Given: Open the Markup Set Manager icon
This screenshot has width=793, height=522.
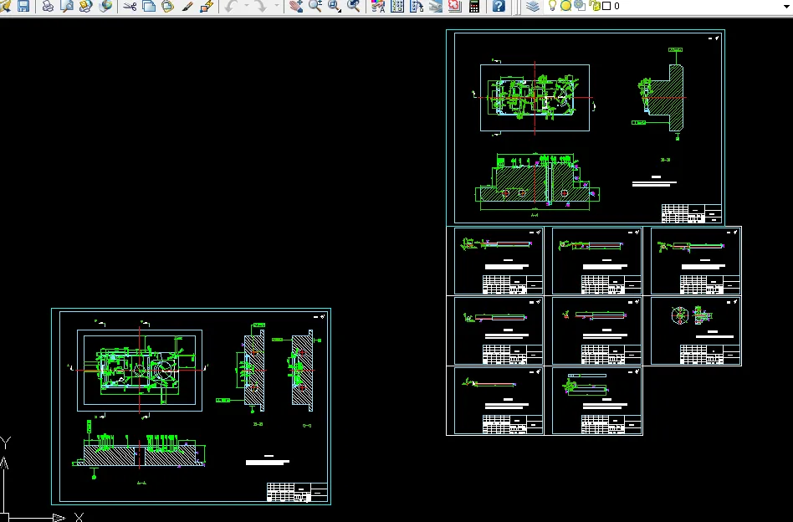Looking at the screenshot, I should pos(455,6).
